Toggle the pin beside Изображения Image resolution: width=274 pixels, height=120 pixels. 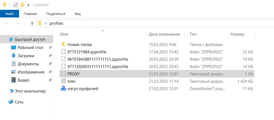(50, 72)
